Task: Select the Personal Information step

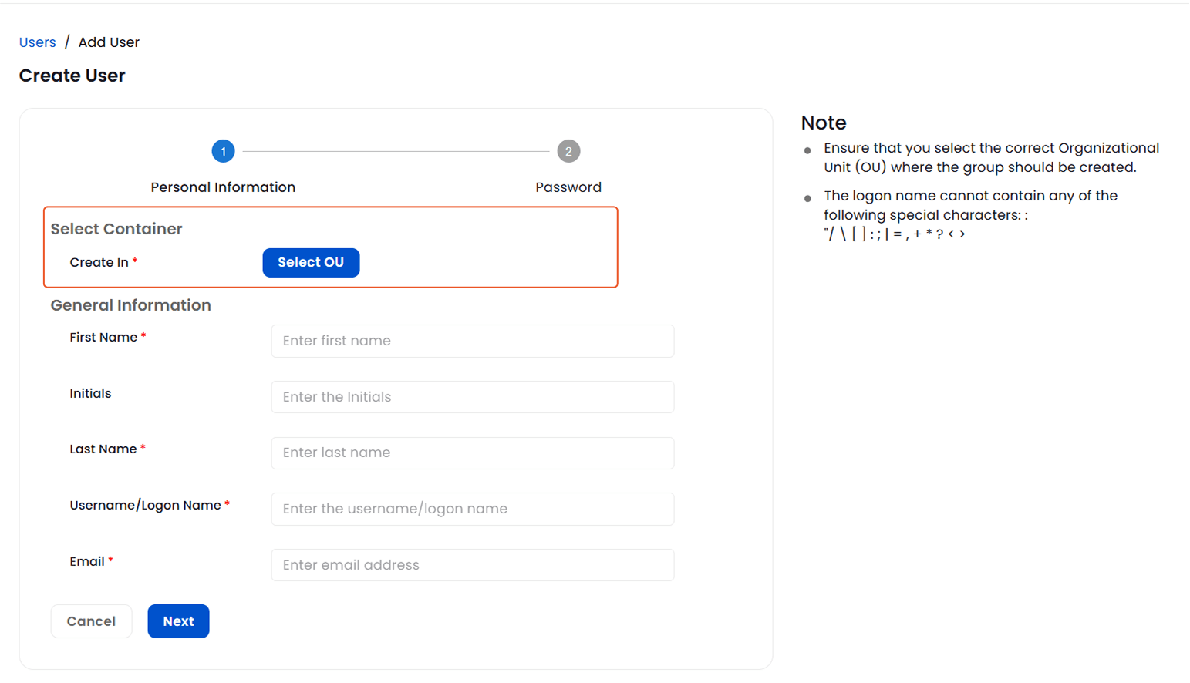Action: point(223,187)
